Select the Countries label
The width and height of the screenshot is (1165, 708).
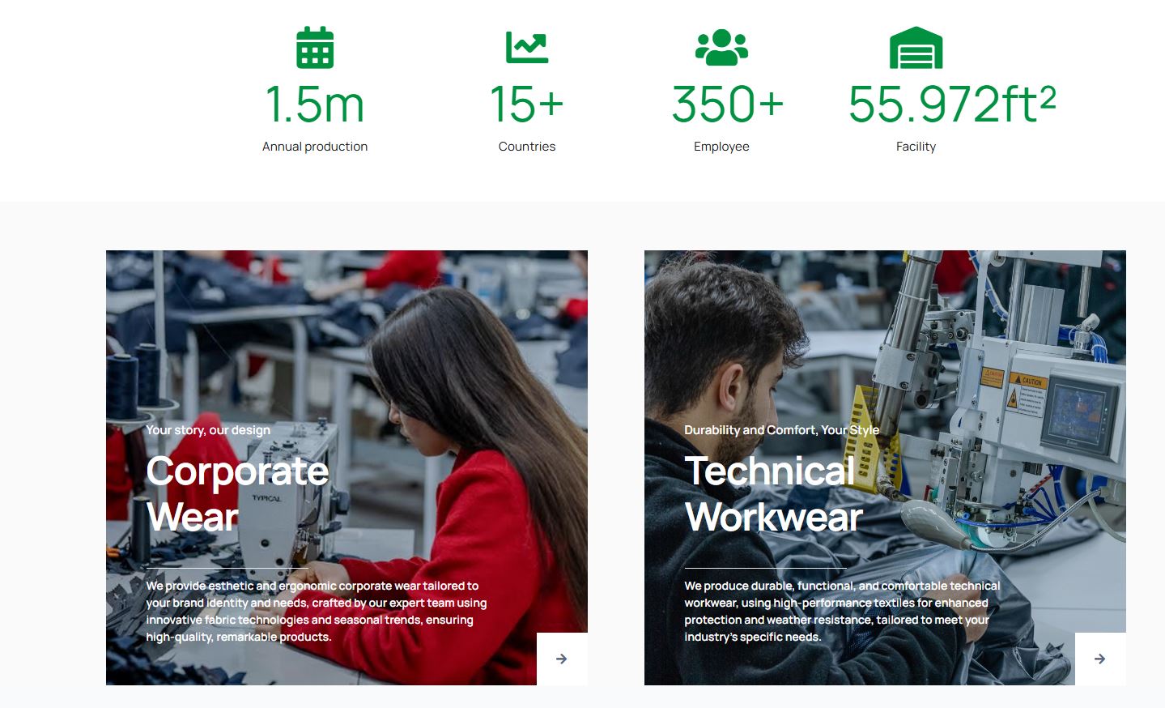527,147
